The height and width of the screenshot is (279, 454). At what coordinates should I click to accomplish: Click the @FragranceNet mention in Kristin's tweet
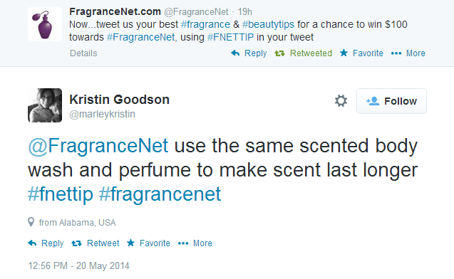[98, 145]
